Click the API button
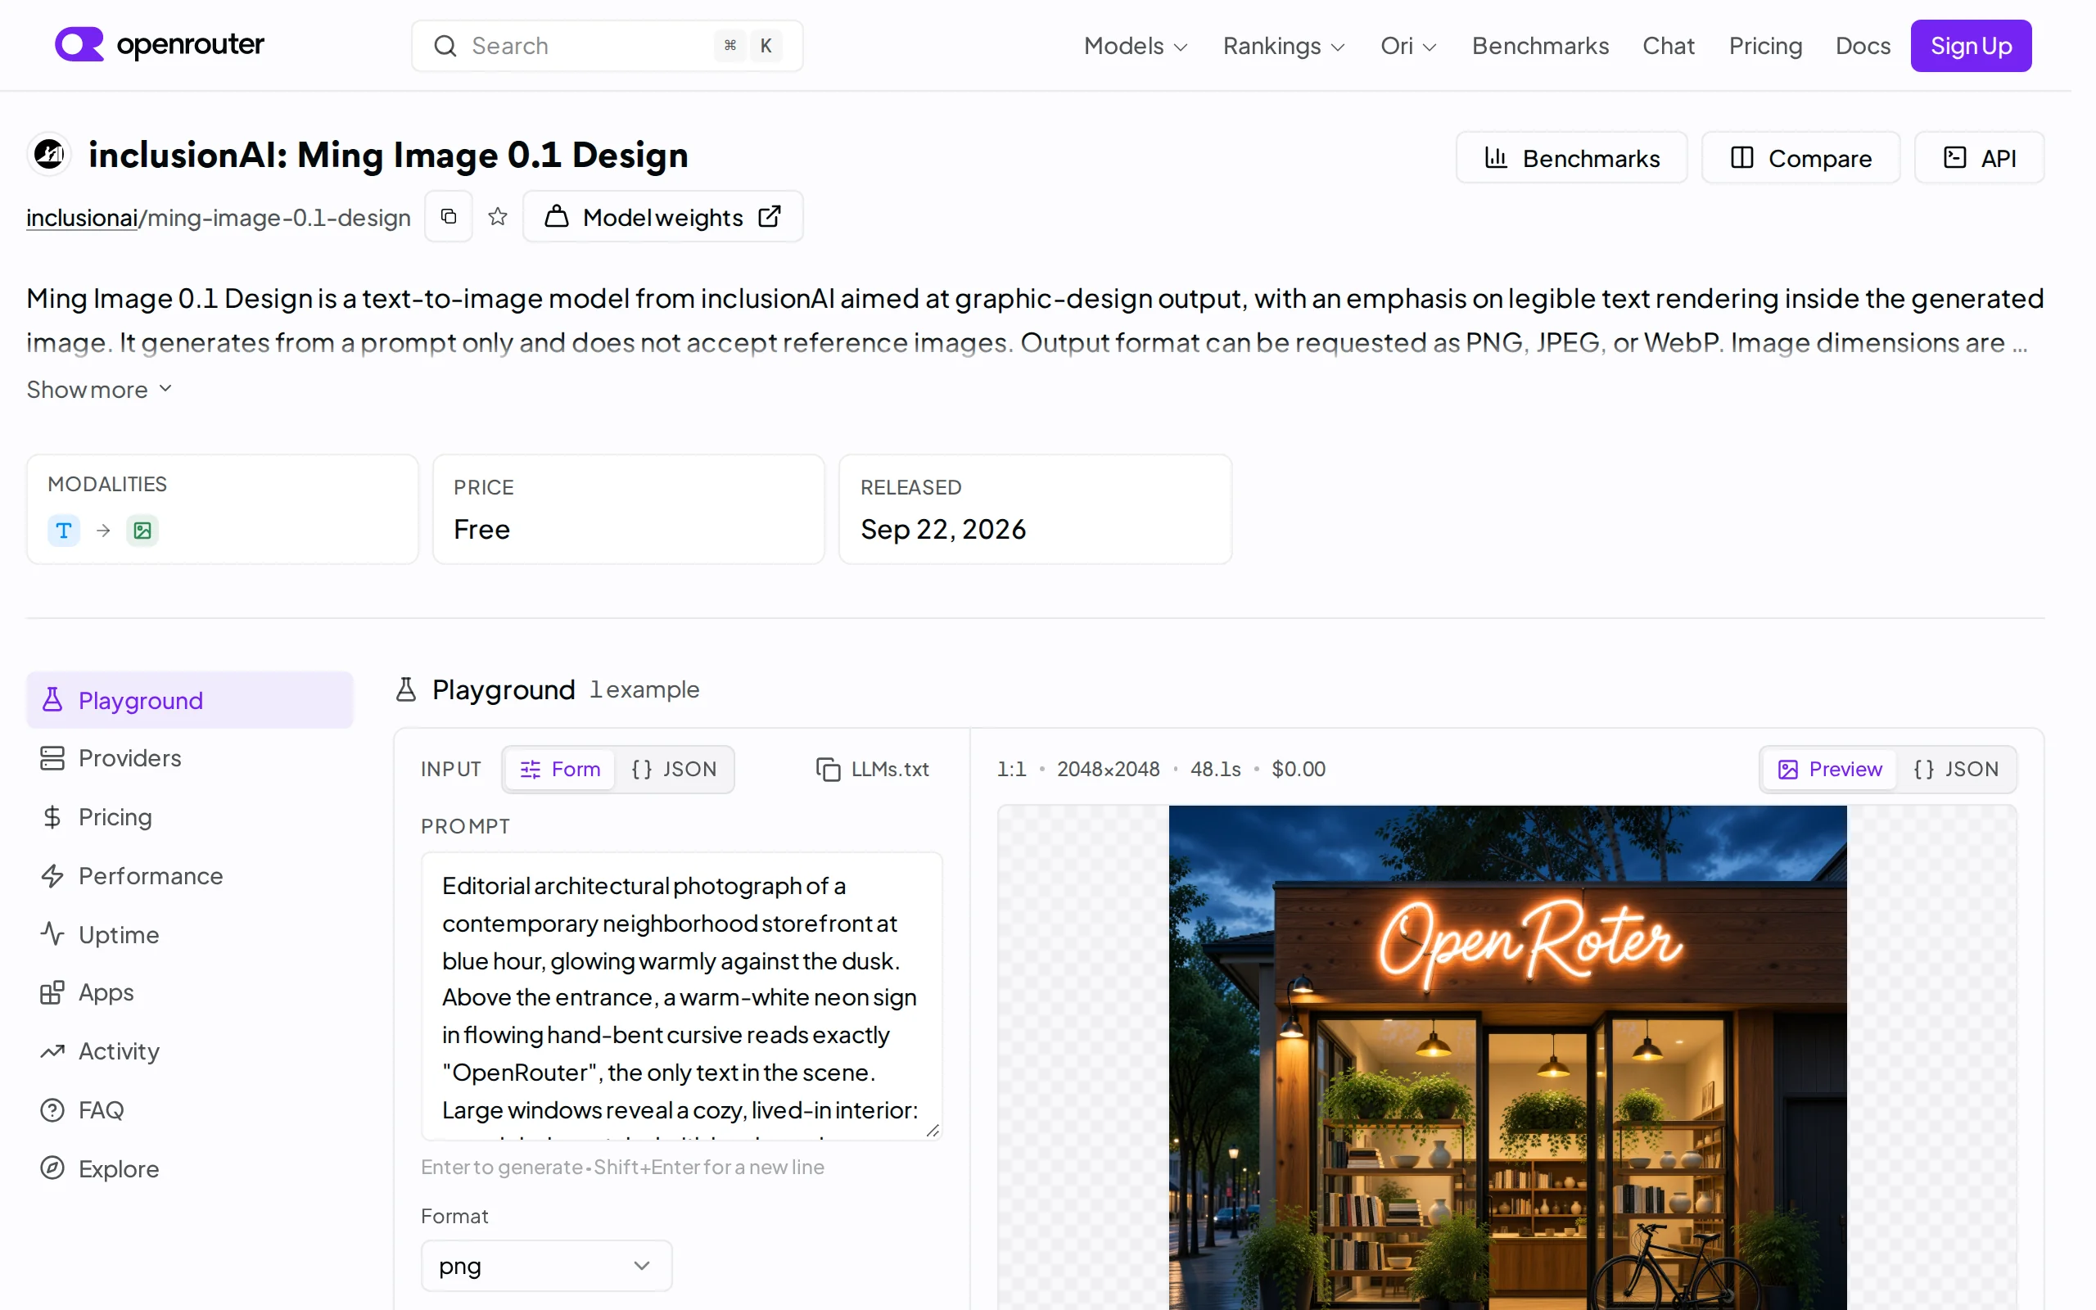The width and height of the screenshot is (2096, 1310). point(1979,158)
